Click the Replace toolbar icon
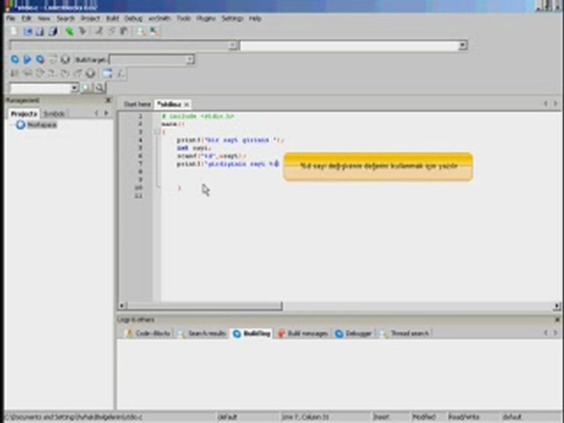Image resolution: width=564 pixels, height=423 pixels. point(154,31)
